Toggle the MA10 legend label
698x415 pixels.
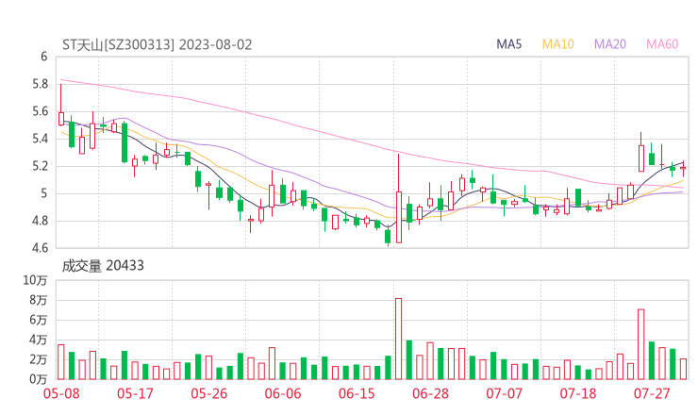pyautogui.click(x=557, y=44)
